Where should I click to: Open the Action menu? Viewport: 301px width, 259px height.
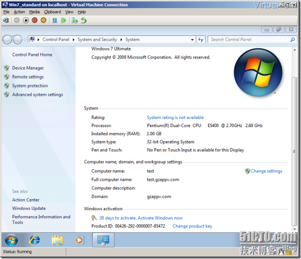click(19, 12)
